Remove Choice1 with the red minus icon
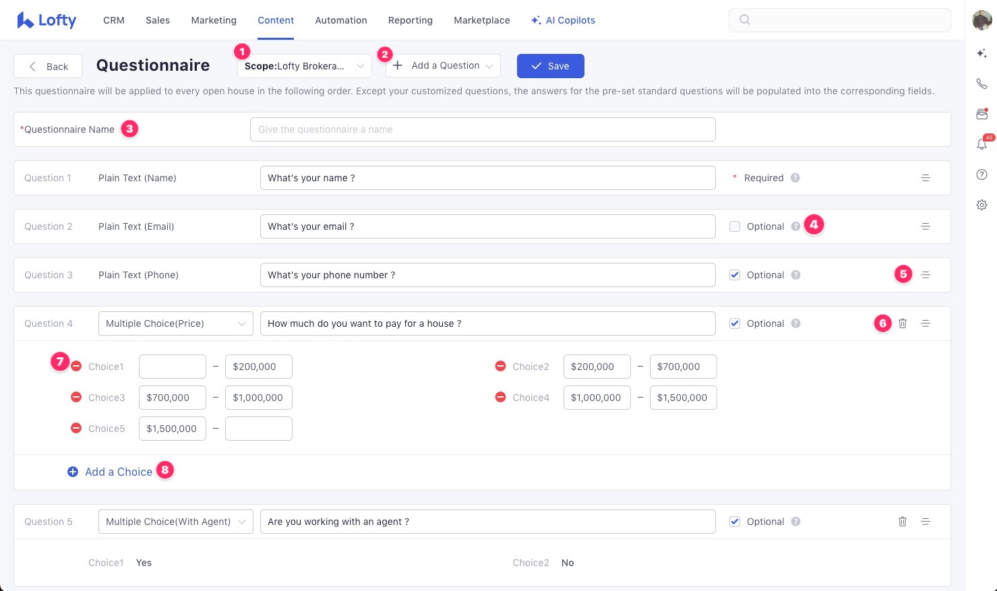This screenshot has width=997, height=591. (x=76, y=366)
